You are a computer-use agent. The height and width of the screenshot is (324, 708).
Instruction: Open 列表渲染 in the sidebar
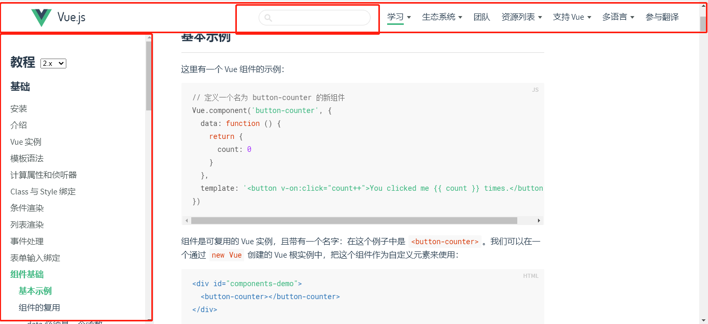point(27,225)
